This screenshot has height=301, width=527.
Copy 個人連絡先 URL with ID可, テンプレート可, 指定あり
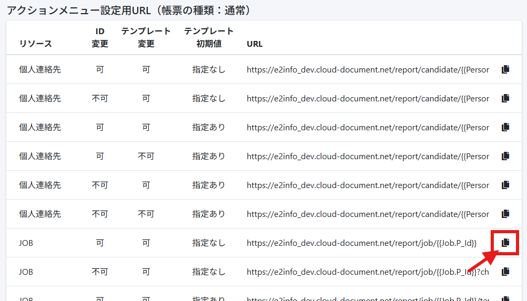[505, 127]
